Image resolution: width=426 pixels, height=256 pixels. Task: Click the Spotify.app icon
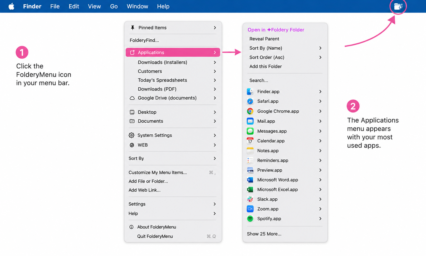[x=250, y=219]
